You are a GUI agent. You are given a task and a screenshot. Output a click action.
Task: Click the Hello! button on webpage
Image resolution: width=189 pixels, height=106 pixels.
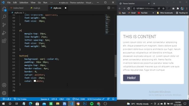coord(131,78)
